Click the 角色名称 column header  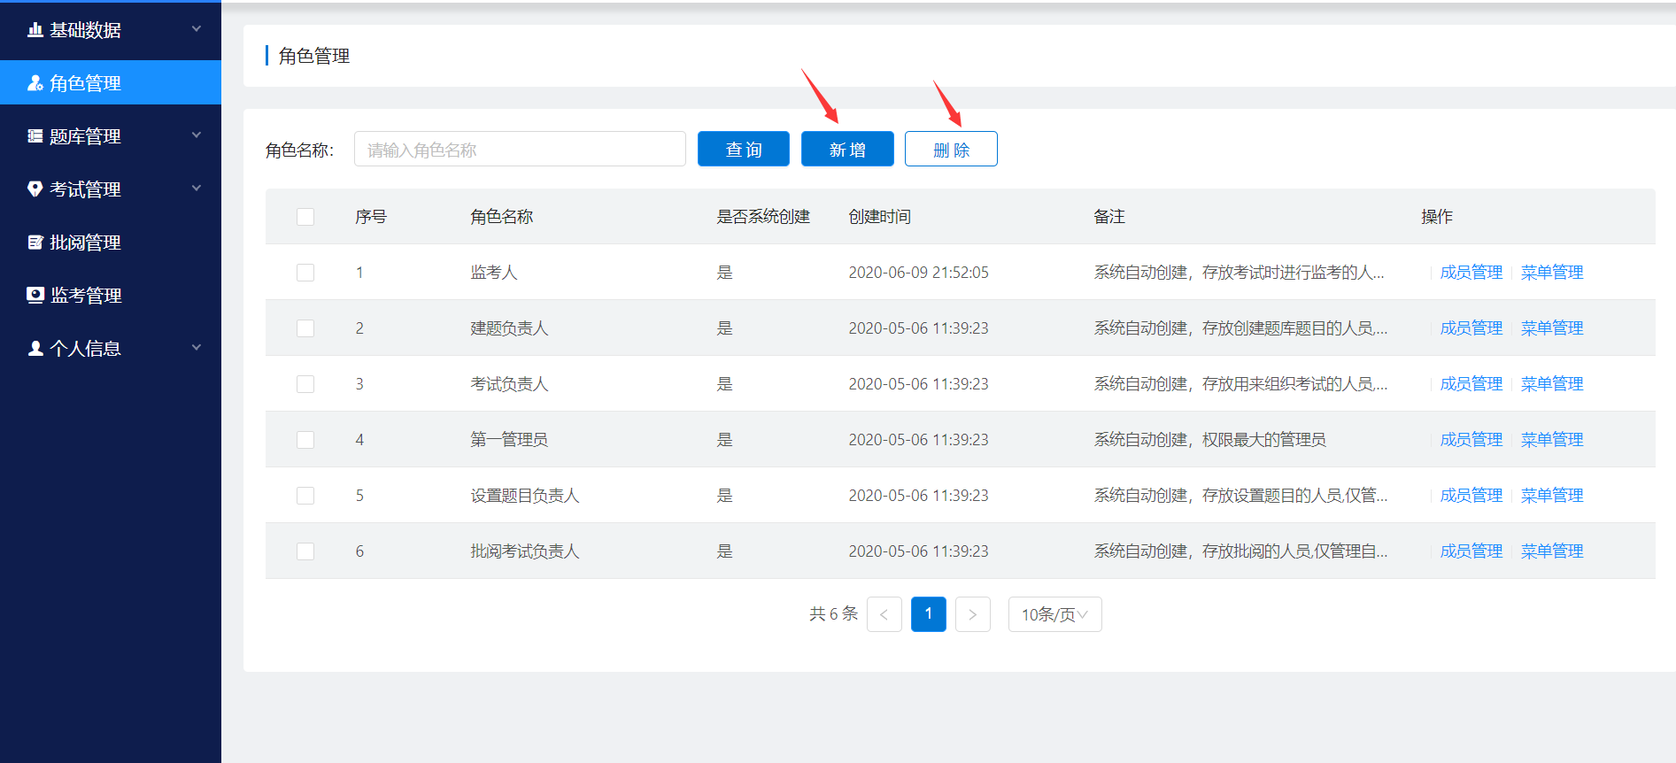point(502,217)
